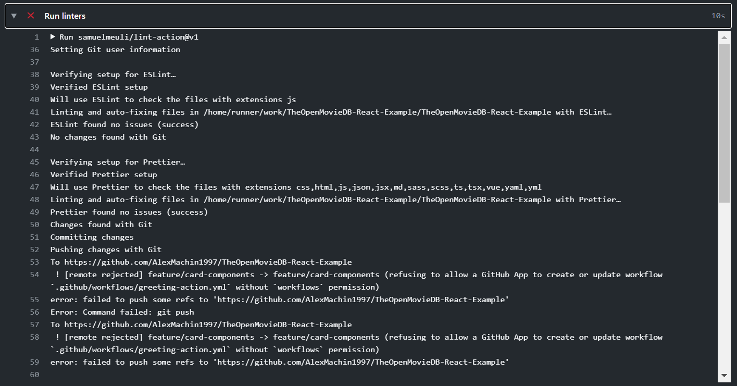The height and width of the screenshot is (386, 737).
Task: Expand the Run samuelmeuli/lint-action@v1 group
Action: pos(53,37)
